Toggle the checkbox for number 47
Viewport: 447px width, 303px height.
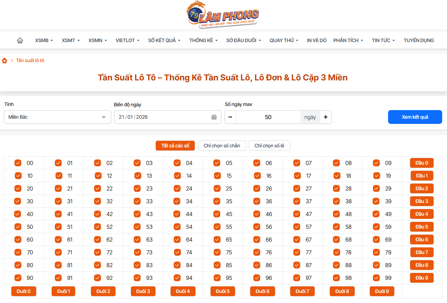coord(296,214)
